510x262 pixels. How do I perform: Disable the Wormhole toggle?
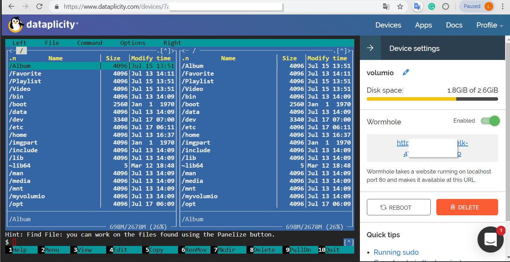click(490, 121)
